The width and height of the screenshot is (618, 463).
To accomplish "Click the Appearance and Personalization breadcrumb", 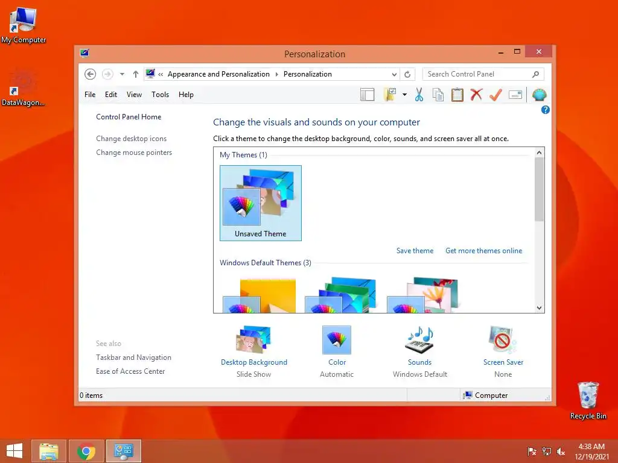I will pos(218,74).
